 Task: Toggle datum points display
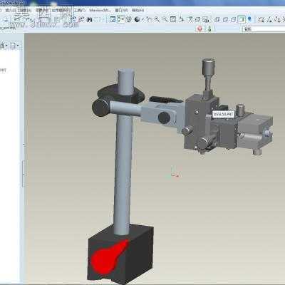(277, 19)
